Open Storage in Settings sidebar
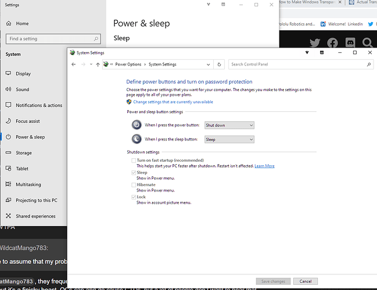This screenshot has height=290, width=377. (19, 153)
